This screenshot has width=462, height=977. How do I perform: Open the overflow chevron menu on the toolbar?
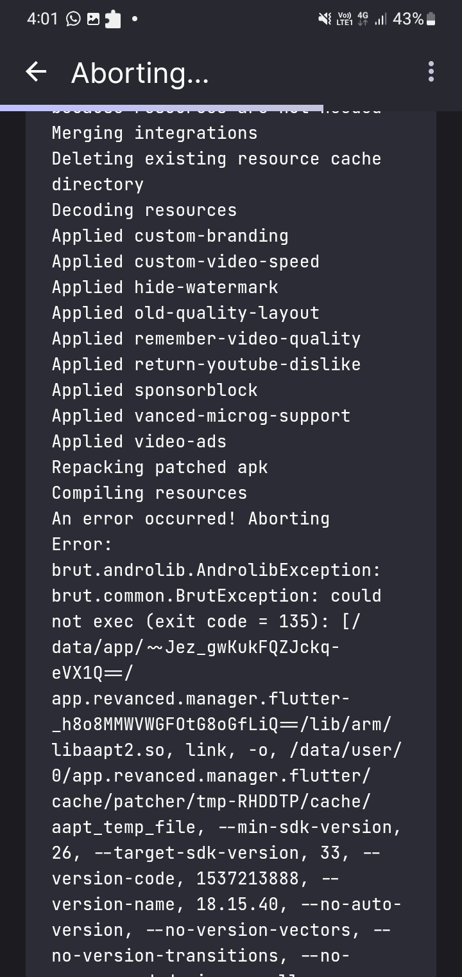(x=431, y=72)
